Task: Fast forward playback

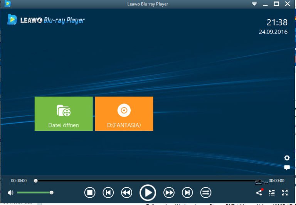Action: [x=169, y=193]
